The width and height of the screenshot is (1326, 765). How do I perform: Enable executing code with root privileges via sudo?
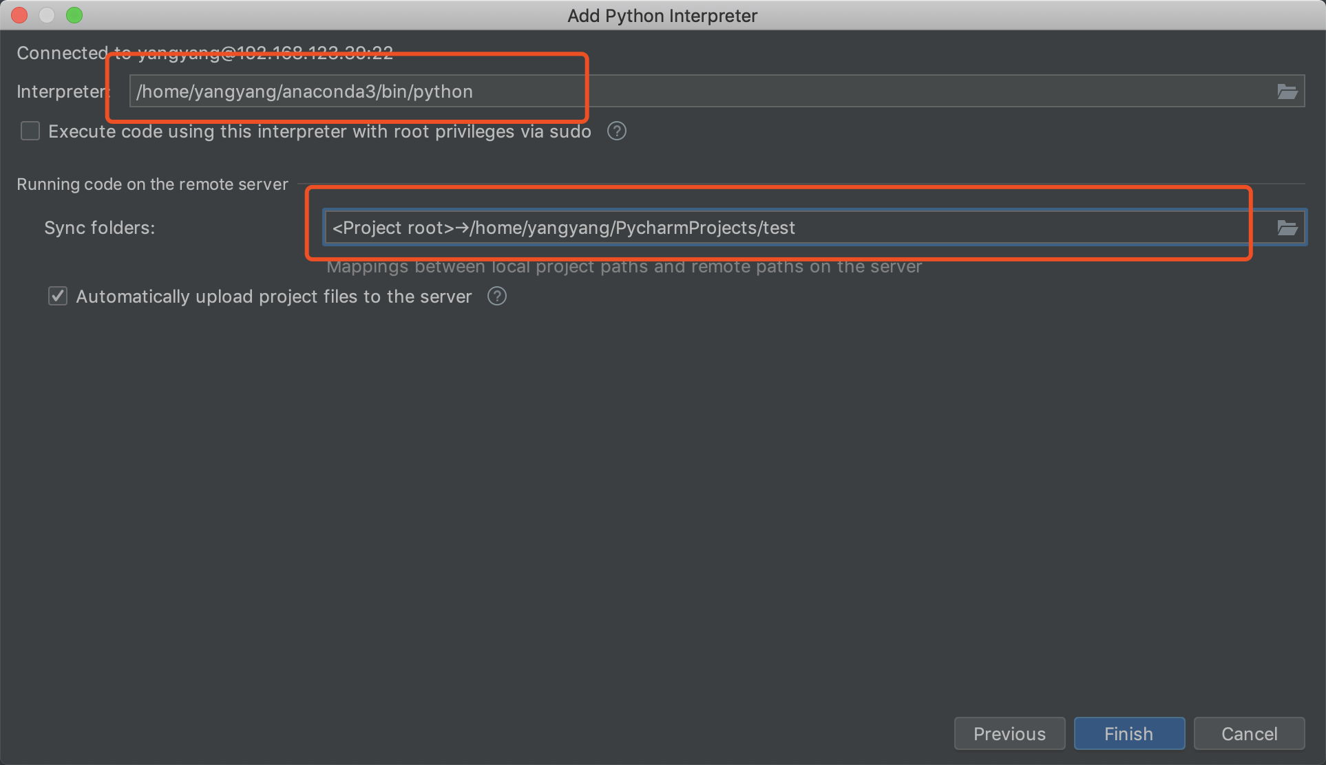click(30, 131)
